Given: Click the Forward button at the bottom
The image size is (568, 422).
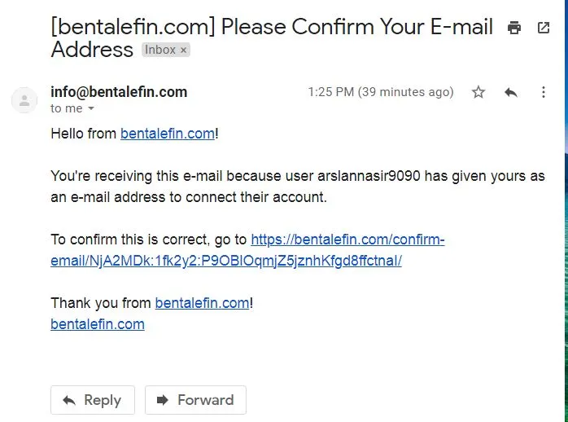Looking at the screenshot, I should [x=195, y=400].
